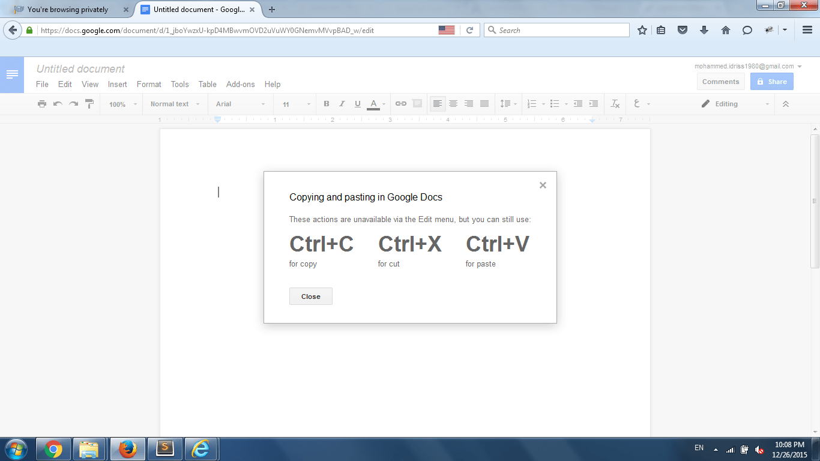Screen dimensions: 820x461
Task: Click the blue Share button
Action: pos(772,82)
